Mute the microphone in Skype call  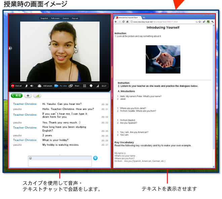point(27,86)
